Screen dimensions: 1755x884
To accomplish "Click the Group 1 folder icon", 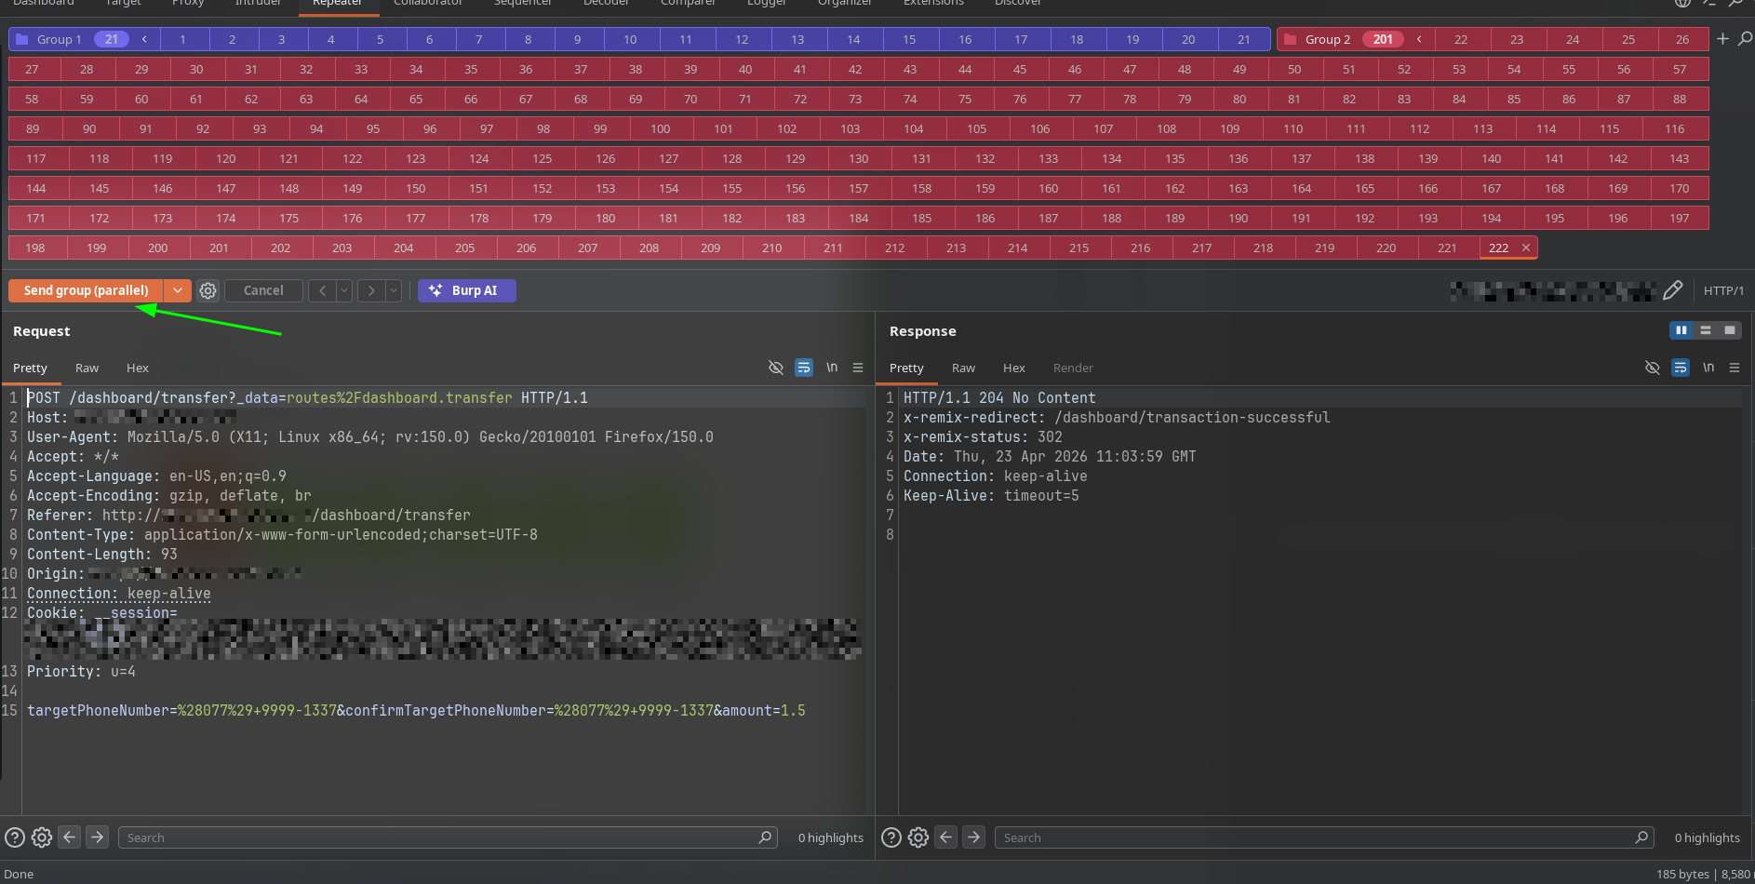I will tap(22, 39).
